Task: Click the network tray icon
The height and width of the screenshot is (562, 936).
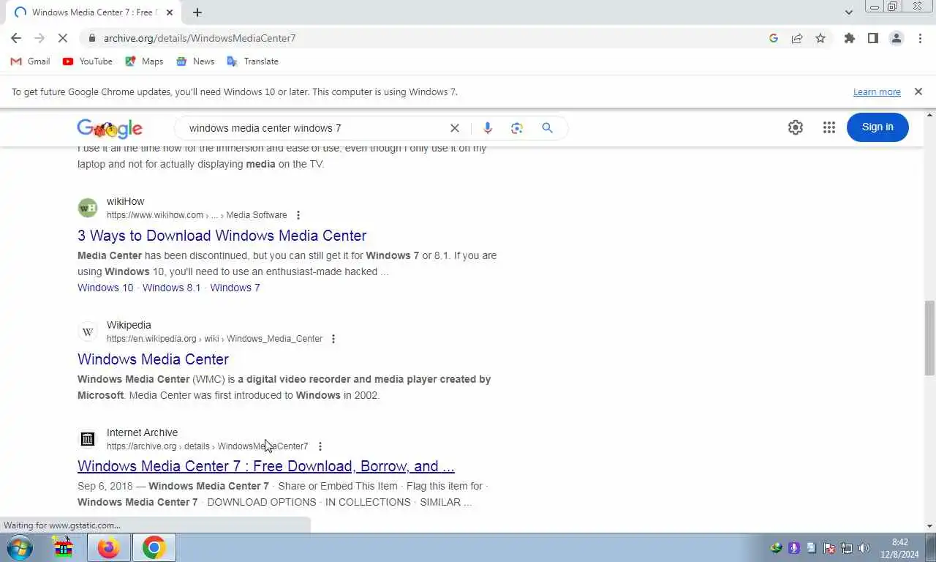Action: click(x=847, y=548)
